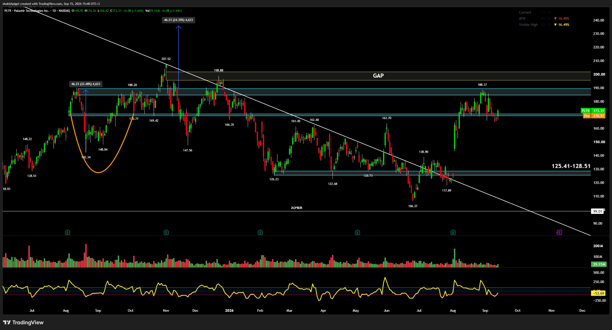Click the 106.37 low price label

coord(413,206)
